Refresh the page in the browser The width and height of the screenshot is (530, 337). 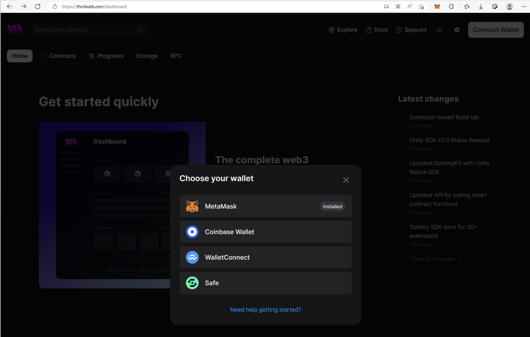click(x=37, y=7)
